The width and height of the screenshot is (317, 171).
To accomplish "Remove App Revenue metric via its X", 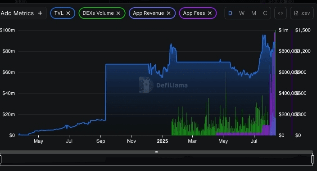I will click(x=168, y=13).
